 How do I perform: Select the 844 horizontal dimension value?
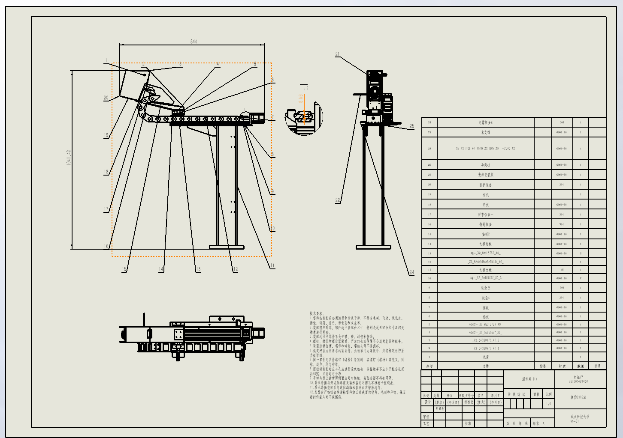(194, 42)
